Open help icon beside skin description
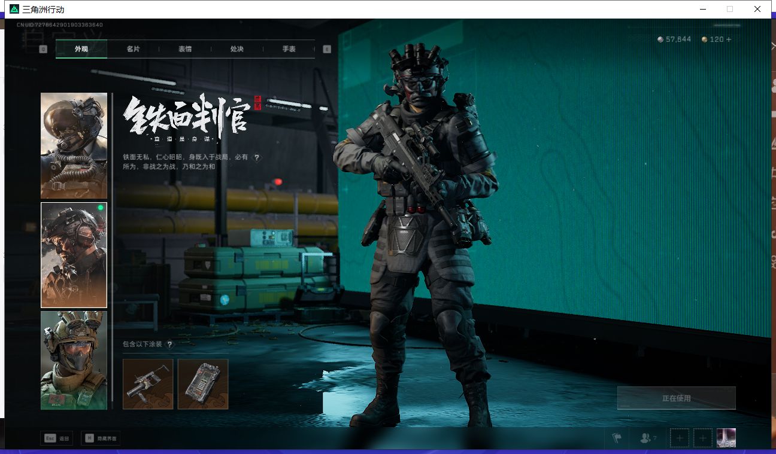Screen dimensions: 776x454 (257, 157)
